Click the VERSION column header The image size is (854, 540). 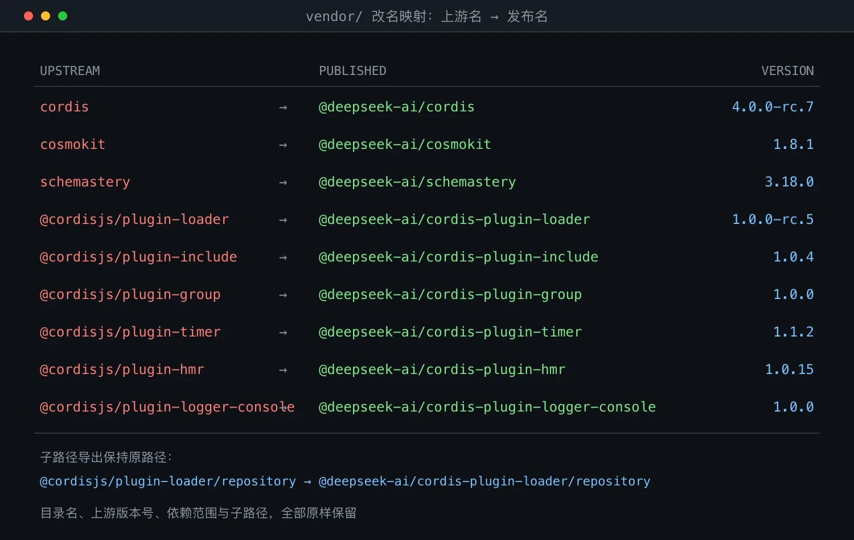click(787, 71)
